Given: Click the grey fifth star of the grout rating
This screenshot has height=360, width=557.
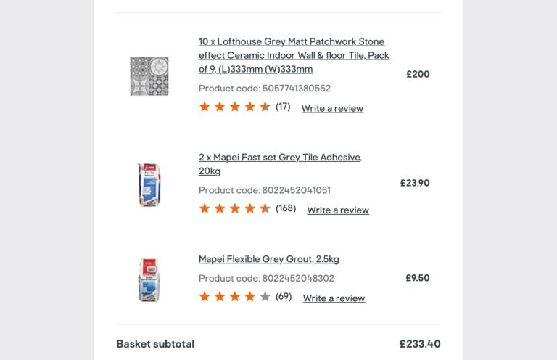Looking at the screenshot, I should tap(265, 297).
